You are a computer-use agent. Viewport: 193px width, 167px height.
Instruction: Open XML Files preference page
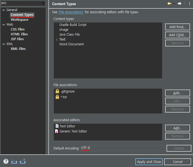click(x=18, y=49)
